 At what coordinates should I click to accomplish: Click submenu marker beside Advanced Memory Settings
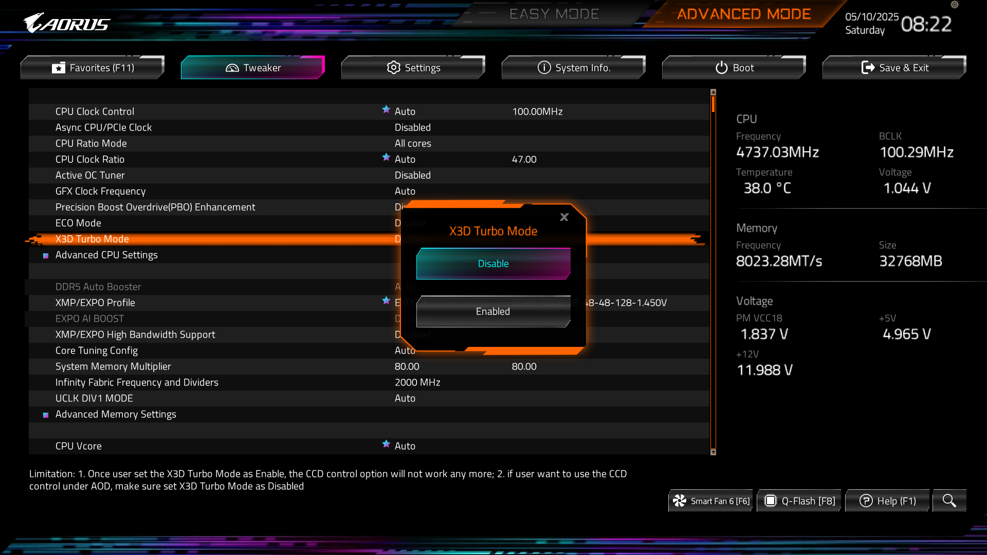[46, 415]
